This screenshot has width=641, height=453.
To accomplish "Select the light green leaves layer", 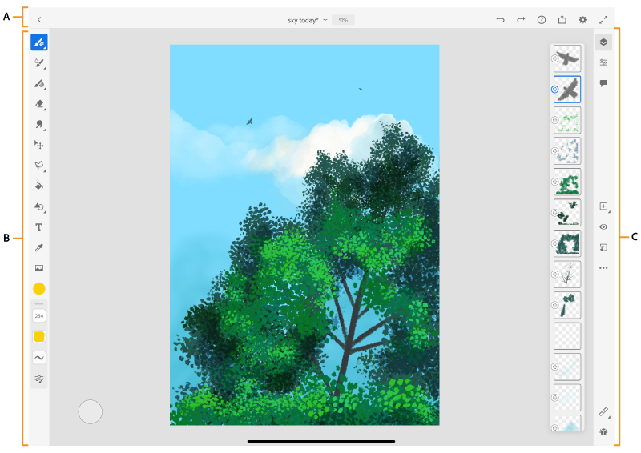I will 567,120.
